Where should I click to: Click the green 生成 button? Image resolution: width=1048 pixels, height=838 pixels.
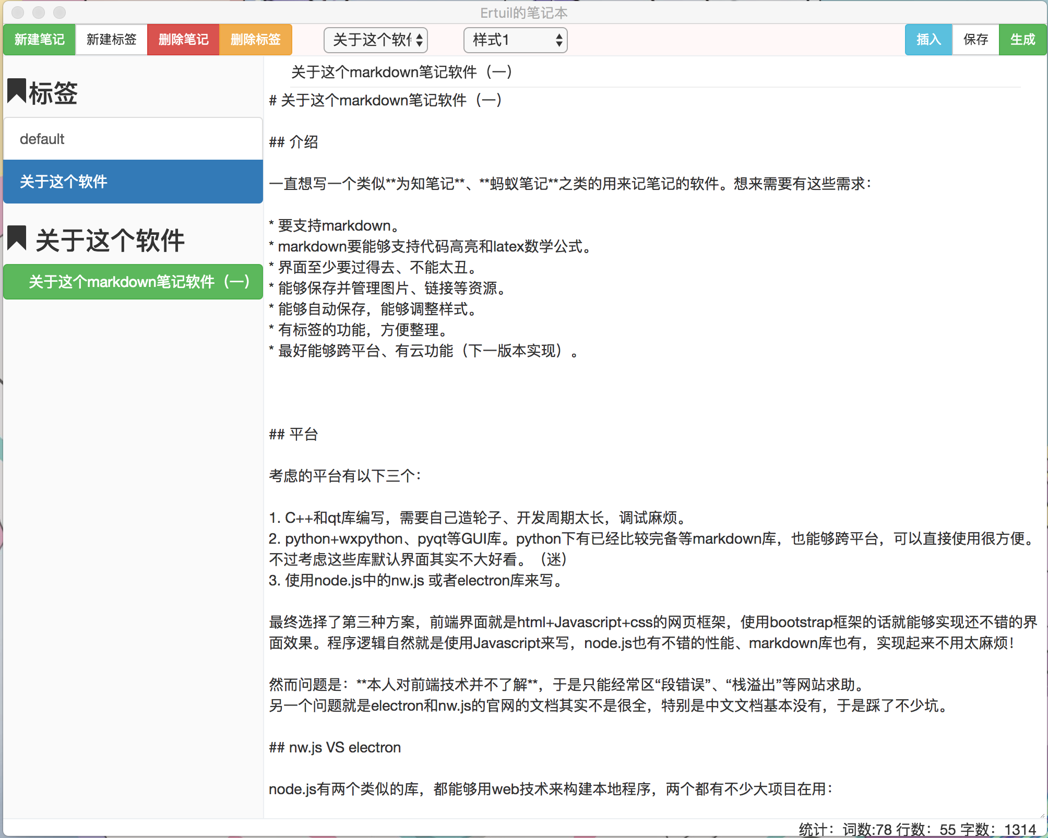pyautogui.click(x=1022, y=40)
